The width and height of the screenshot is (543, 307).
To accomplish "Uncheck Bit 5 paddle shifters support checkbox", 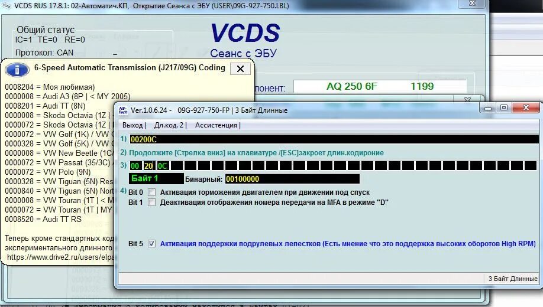I will coord(151,244).
